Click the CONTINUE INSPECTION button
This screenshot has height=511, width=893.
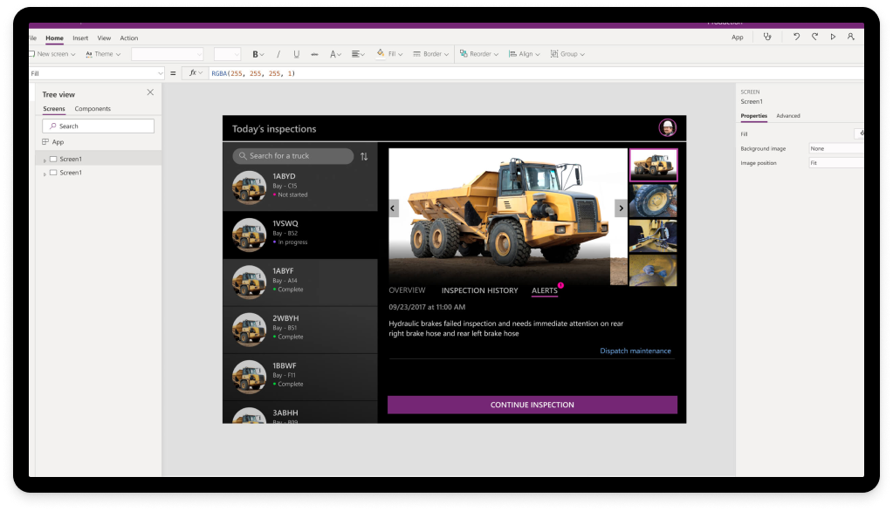(532, 405)
